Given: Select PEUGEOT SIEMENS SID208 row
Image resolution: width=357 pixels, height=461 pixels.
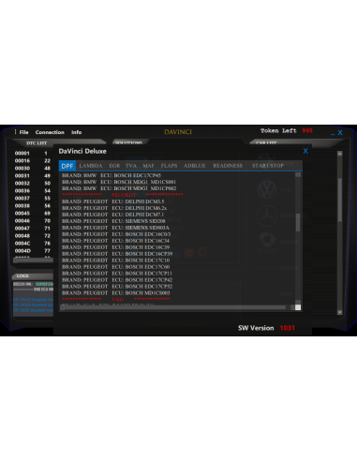Looking at the screenshot, I should coord(113,221).
